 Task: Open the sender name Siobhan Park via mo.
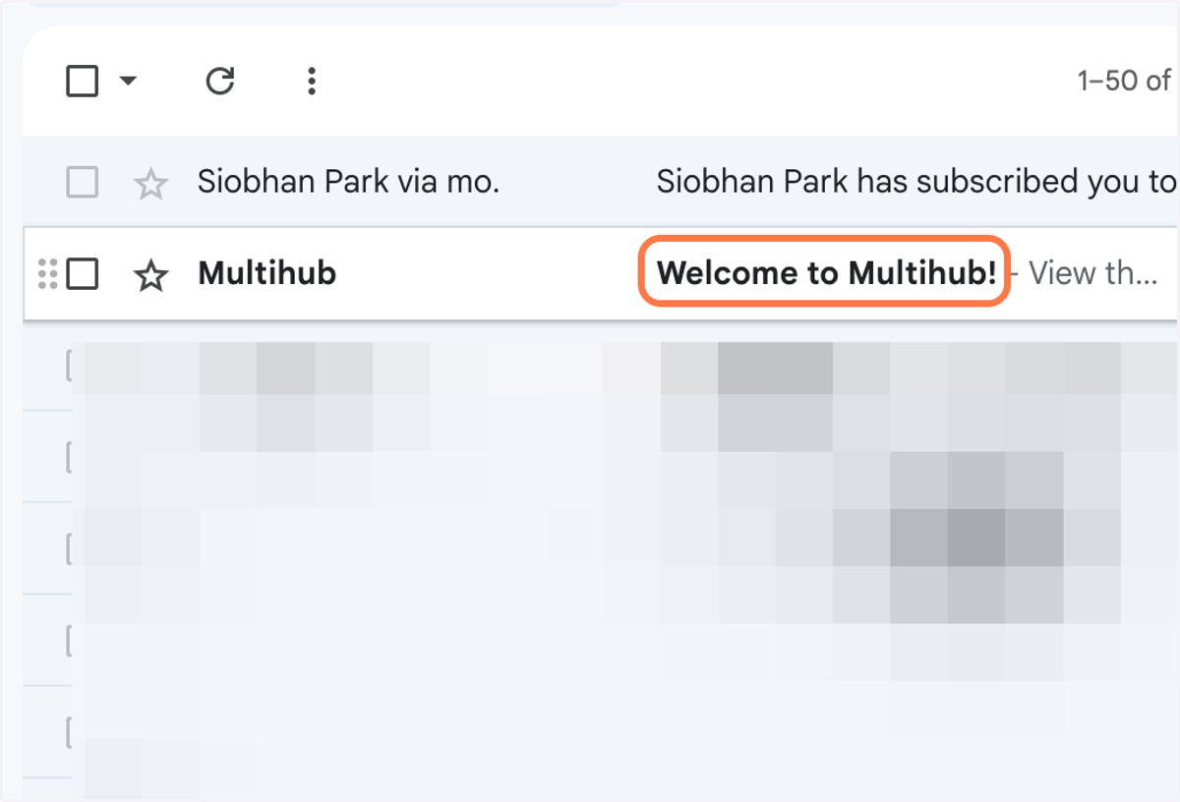click(x=348, y=182)
